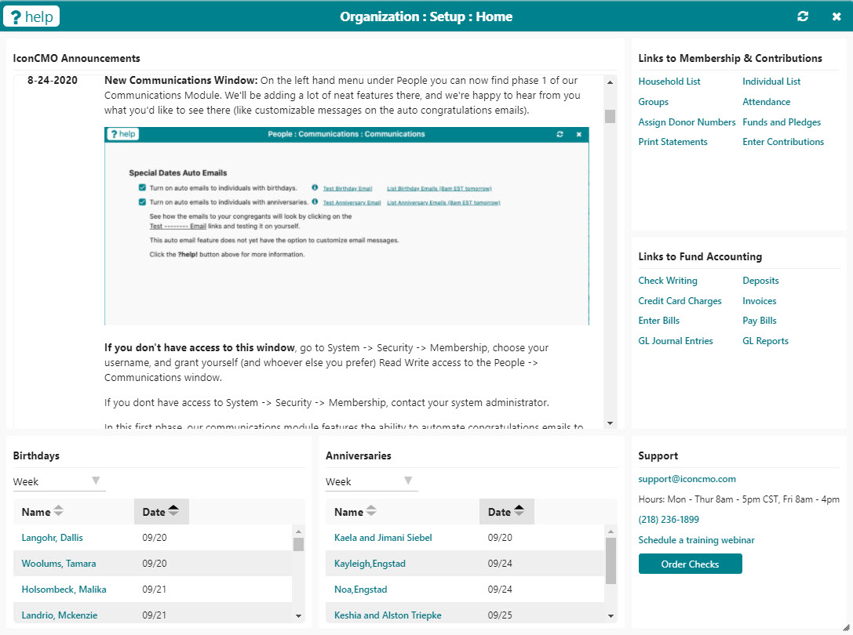Screen dimensions: 853x635
Task: Open Woolums, Tamara birthday entry
Action: pyautogui.click(x=59, y=564)
